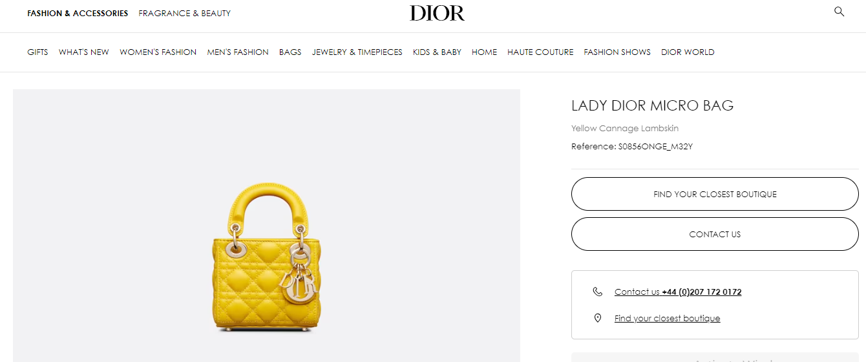This screenshot has height=362, width=866.
Task: Open Fashion Shows menu item
Action: point(617,52)
